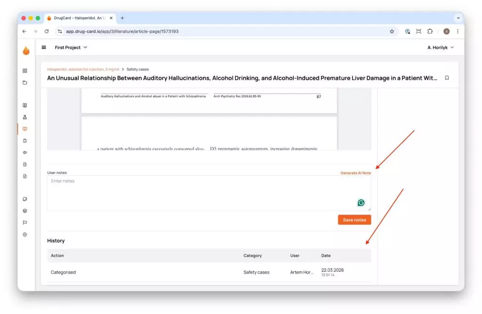The height and width of the screenshot is (314, 482).
Task: Close the DrugCard browser tab
Action: (111, 18)
